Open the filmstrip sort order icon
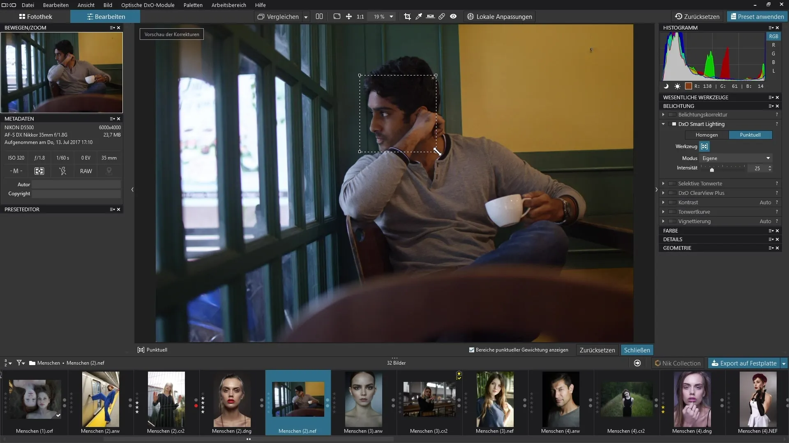Screen dimensions: 789x443 point(8,363)
